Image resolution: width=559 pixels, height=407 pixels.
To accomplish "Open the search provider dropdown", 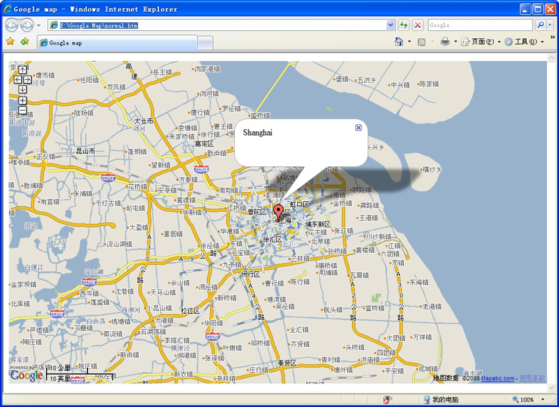I will click(550, 25).
